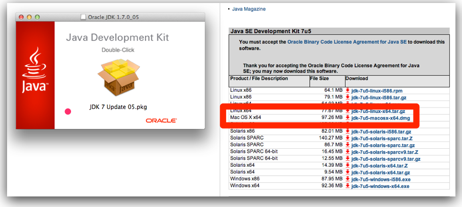The width and height of the screenshot is (462, 207).
Task: Download jdk-7u5-linux-i586.tar.gz via its link
Action: click(x=379, y=97)
